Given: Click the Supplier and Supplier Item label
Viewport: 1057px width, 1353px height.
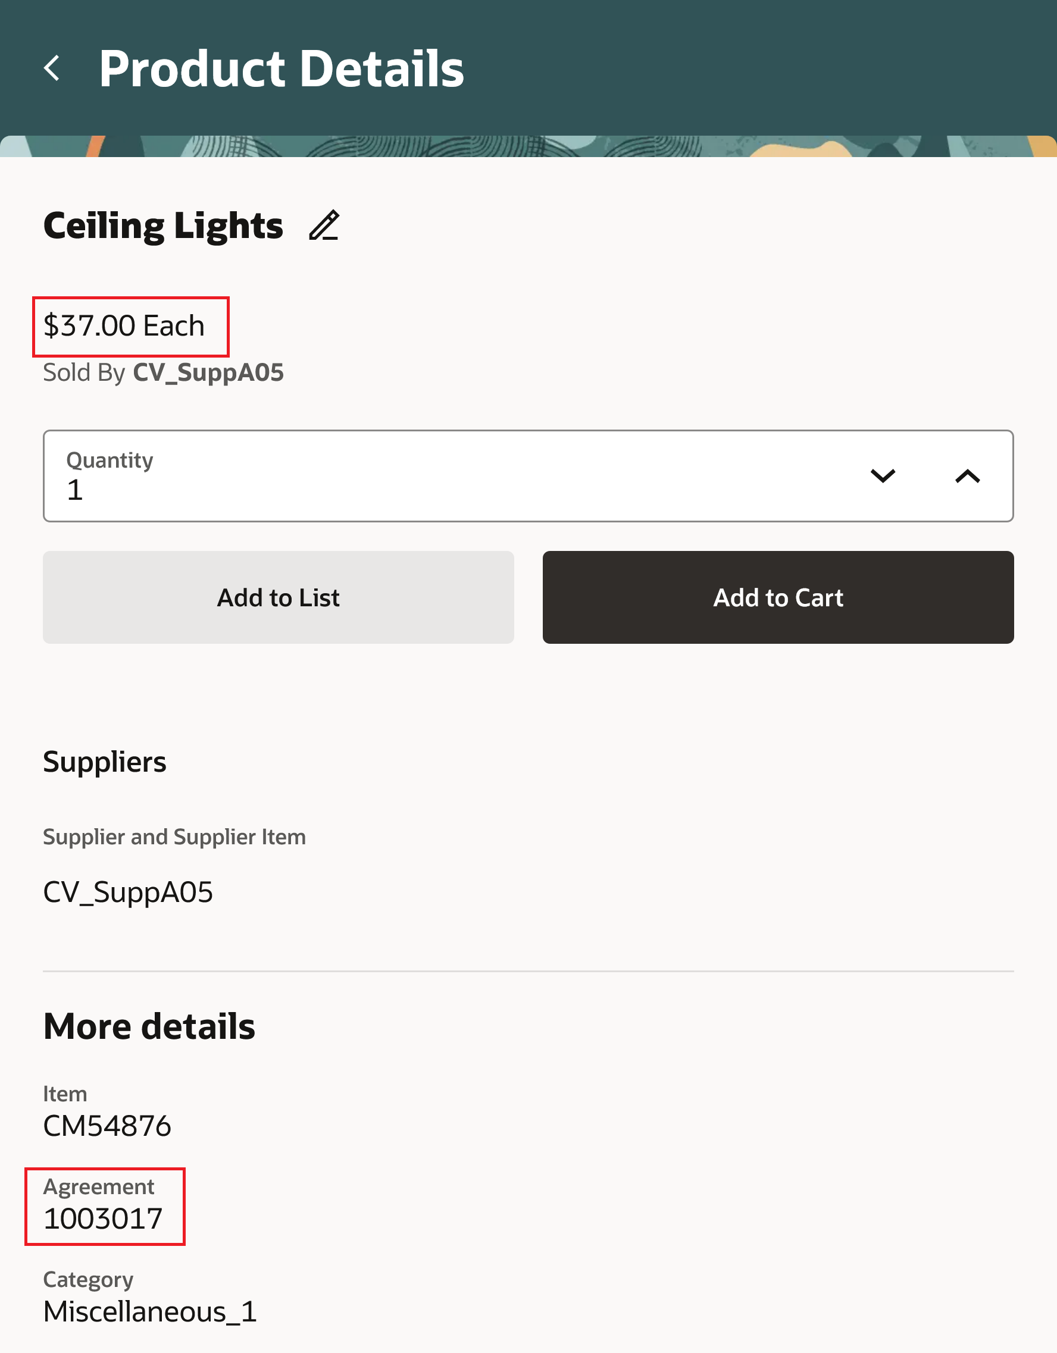Looking at the screenshot, I should 174,837.
